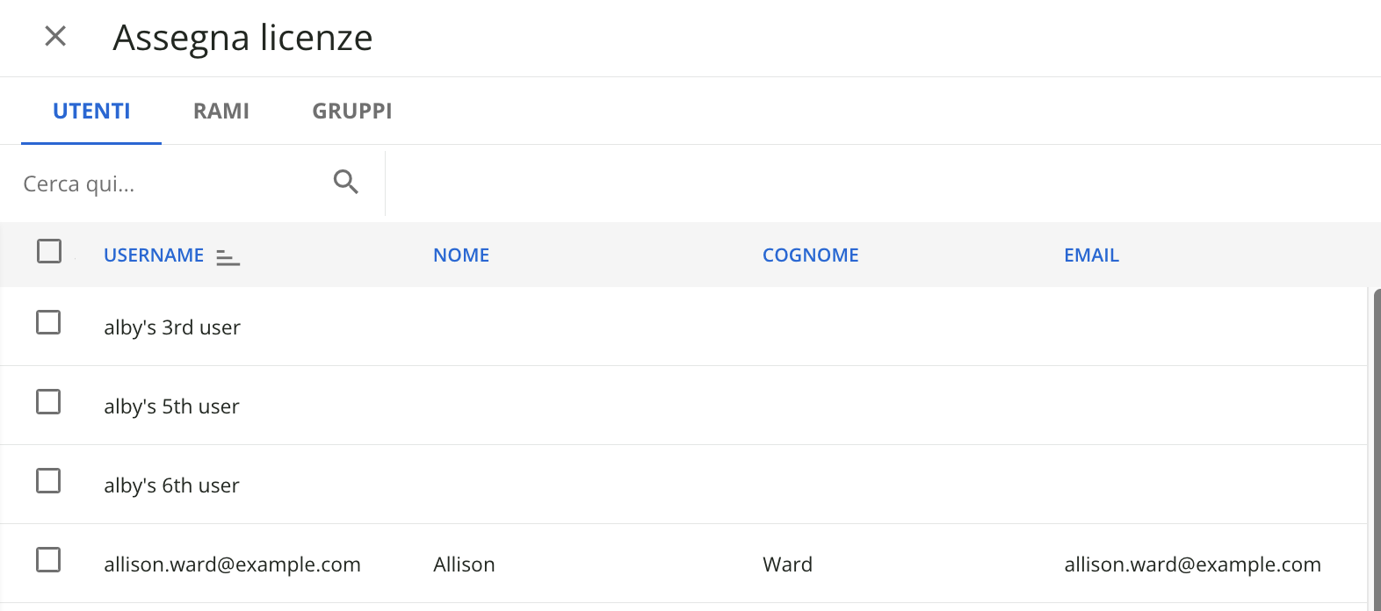The image size is (1381, 611).
Task: Click the allison.ward@example.com email cell
Action: (1193, 564)
